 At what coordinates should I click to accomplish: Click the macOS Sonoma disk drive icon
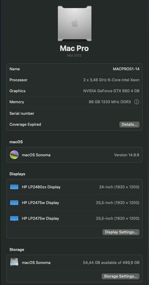pos(14,262)
